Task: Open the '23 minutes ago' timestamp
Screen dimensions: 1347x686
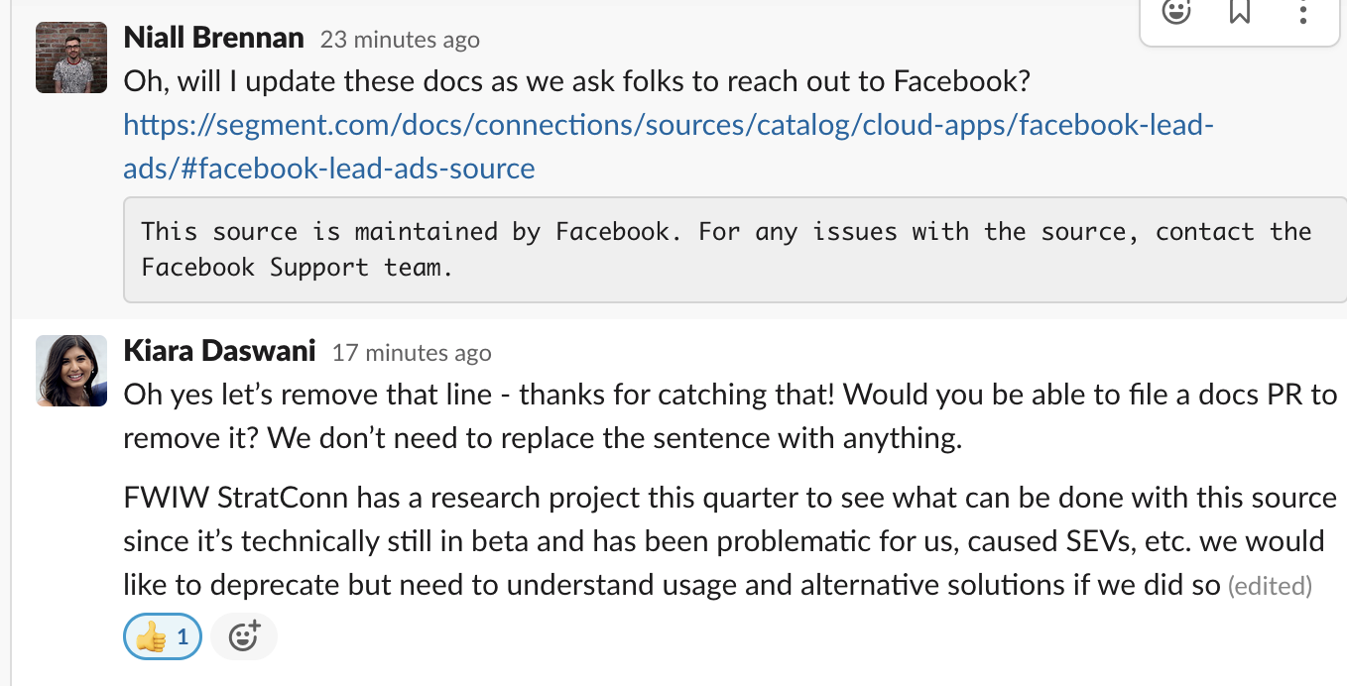Action: [x=400, y=40]
